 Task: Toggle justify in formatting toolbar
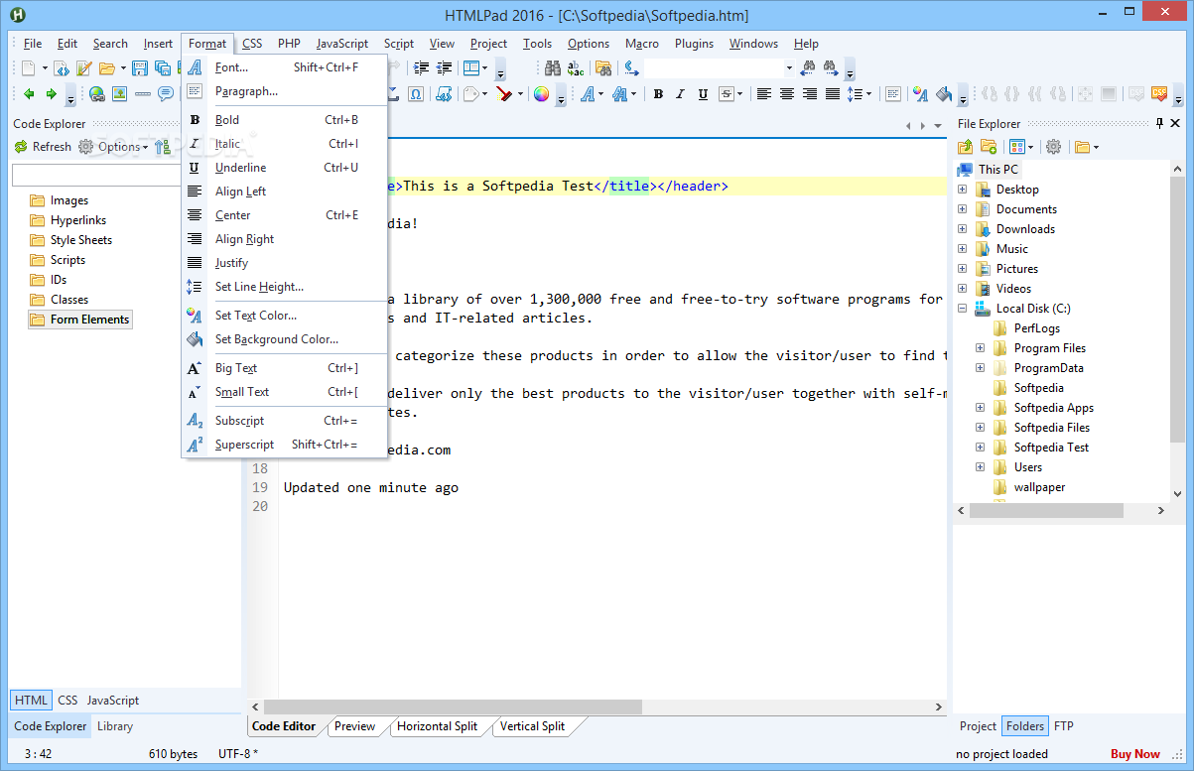click(x=833, y=94)
